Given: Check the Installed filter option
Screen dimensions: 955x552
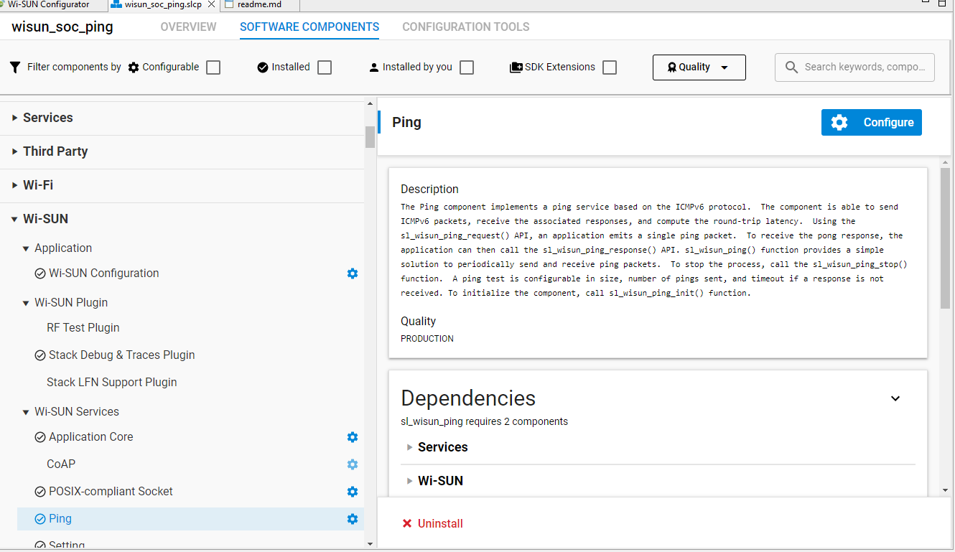Looking at the screenshot, I should (x=325, y=66).
